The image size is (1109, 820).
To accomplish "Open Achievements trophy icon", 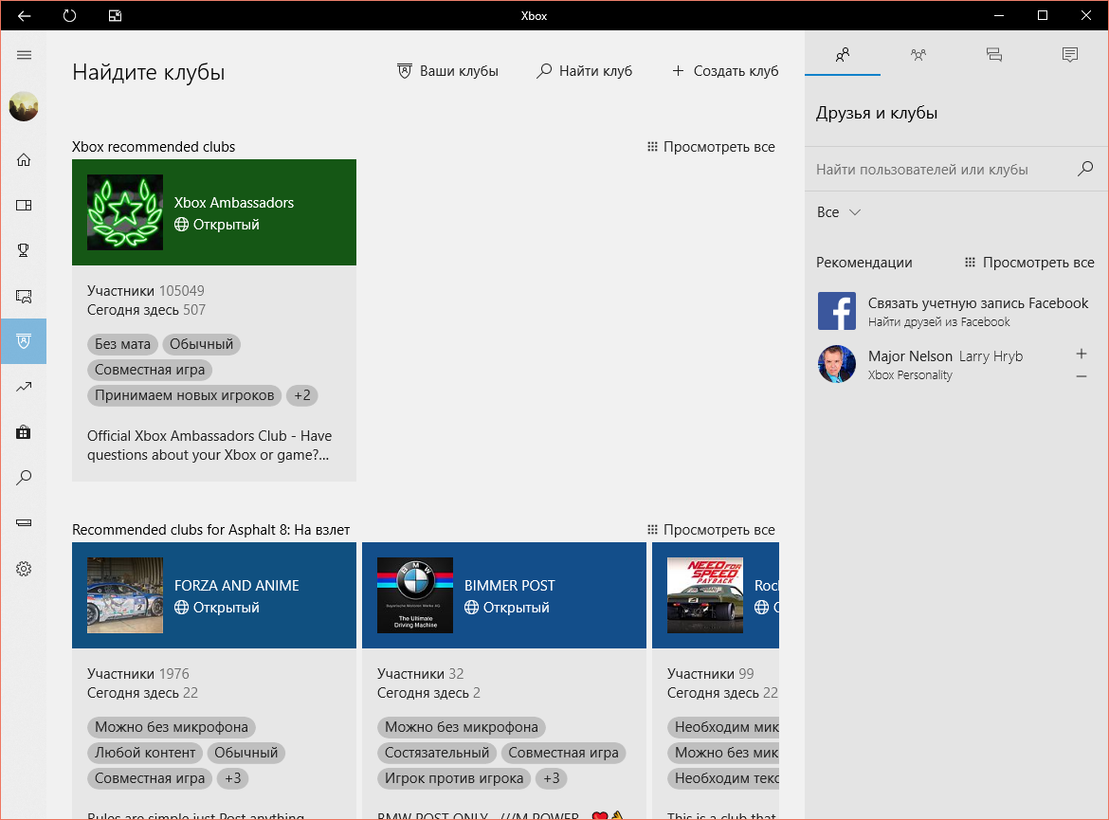I will (x=24, y=250).
